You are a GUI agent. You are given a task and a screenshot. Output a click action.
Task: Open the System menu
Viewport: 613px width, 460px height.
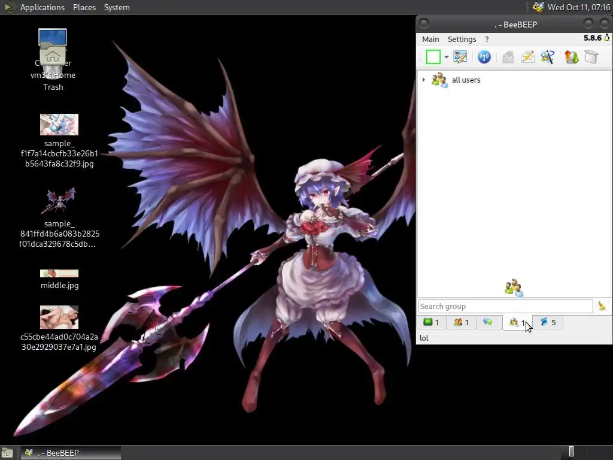click(117, 7)
